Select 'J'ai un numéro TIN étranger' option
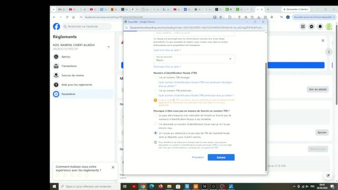 [x=156, y=78]
